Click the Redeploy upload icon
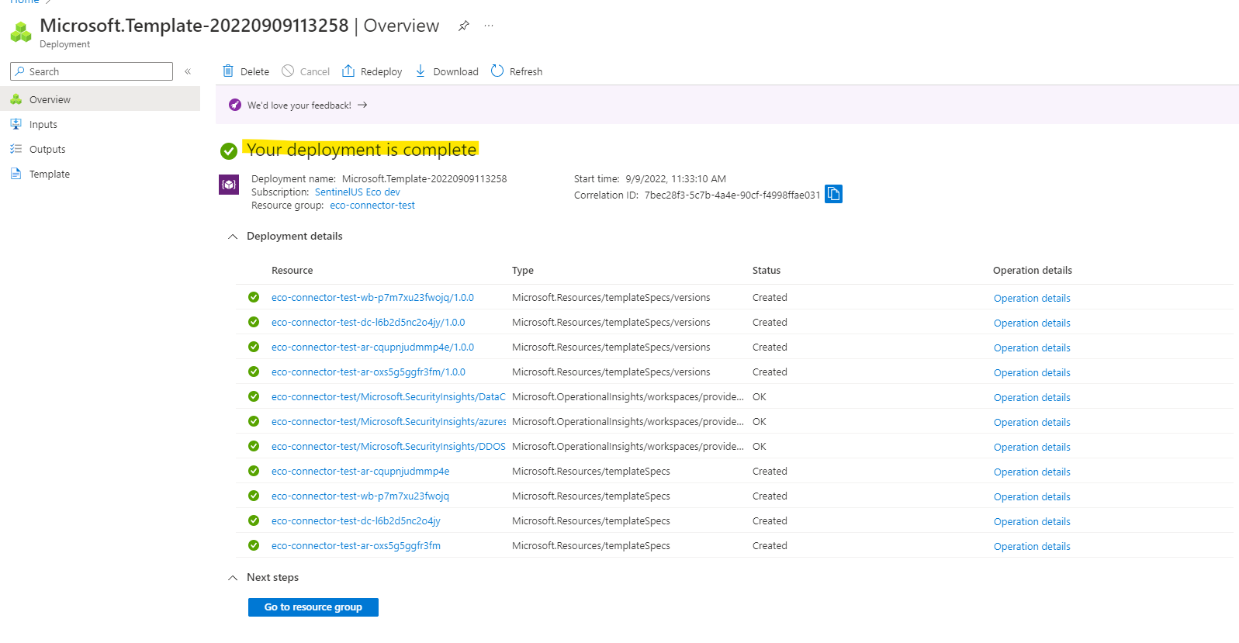Image resolution: width=1239 pixels, height=643 pixels. [x=348, y=71]
